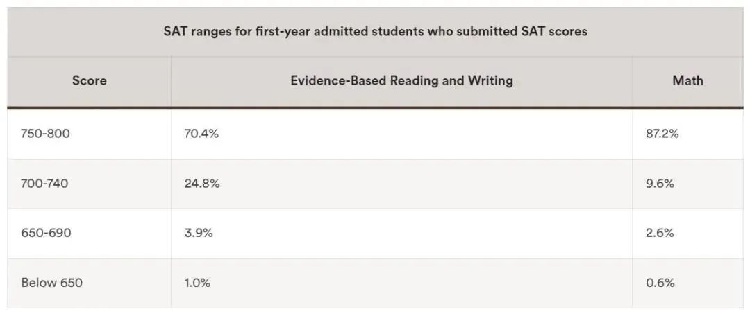This screenshot has height=316, width=750.
Task: Click the Math column header
Action: 687,80
